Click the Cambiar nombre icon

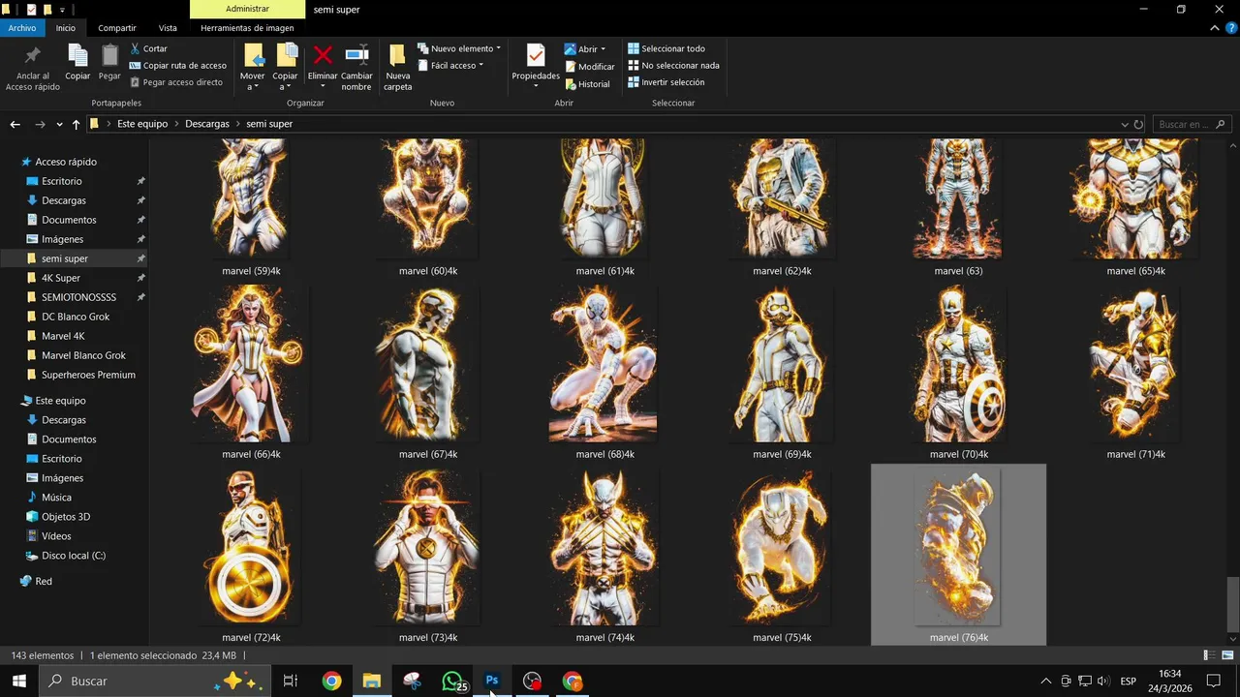[356, 55]
